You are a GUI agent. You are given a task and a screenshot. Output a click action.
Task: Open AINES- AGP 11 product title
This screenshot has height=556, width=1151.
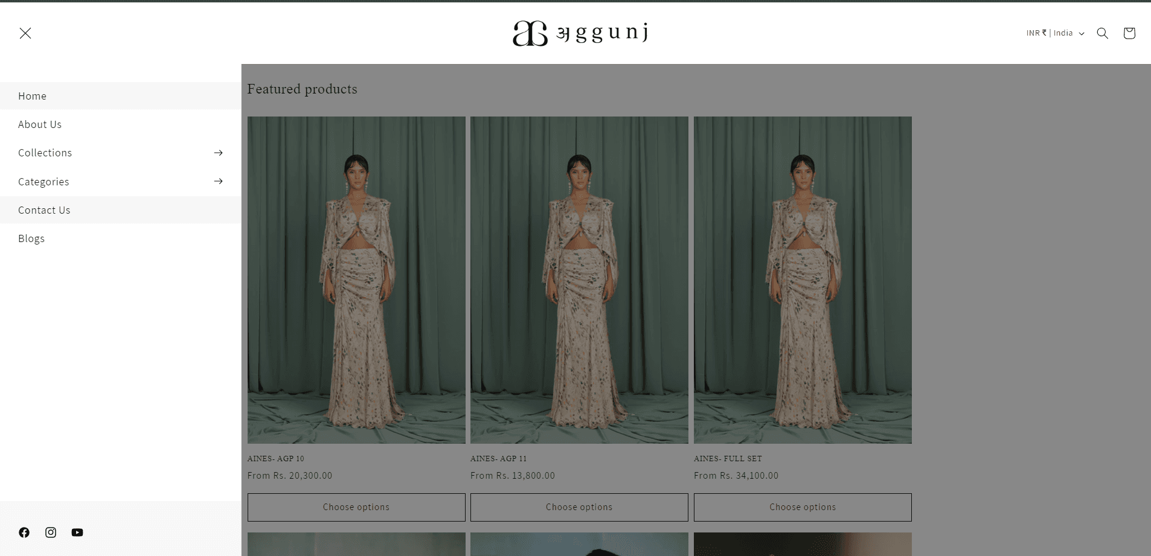(499, 459)
